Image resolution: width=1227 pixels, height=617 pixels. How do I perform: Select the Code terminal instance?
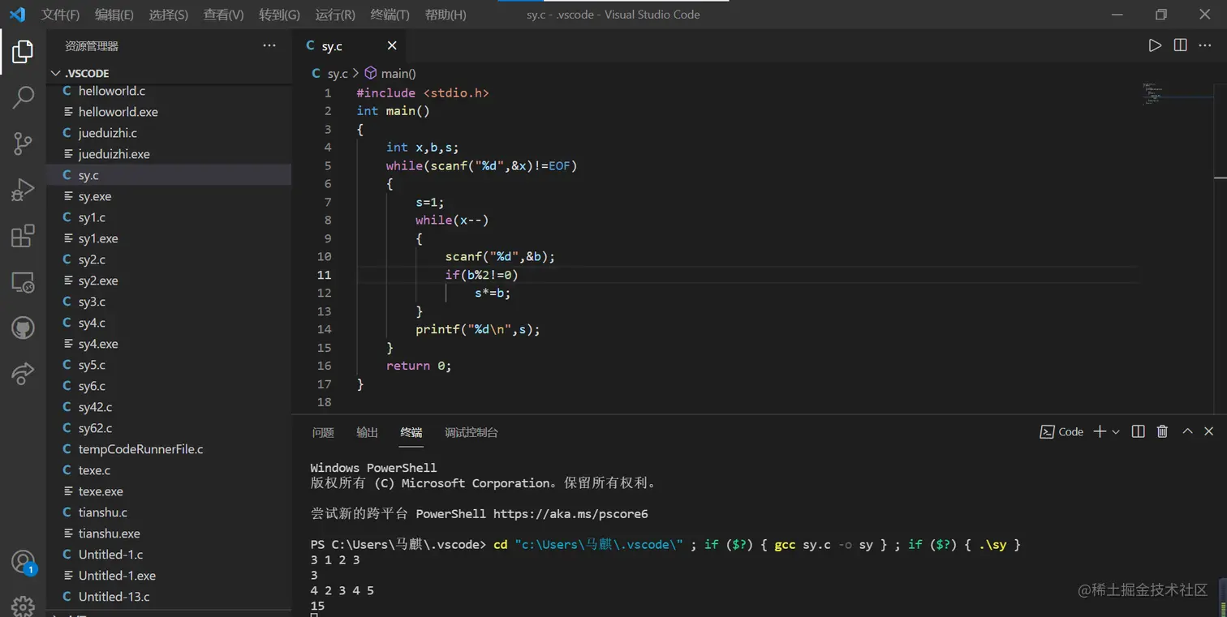coord(1061,431)
